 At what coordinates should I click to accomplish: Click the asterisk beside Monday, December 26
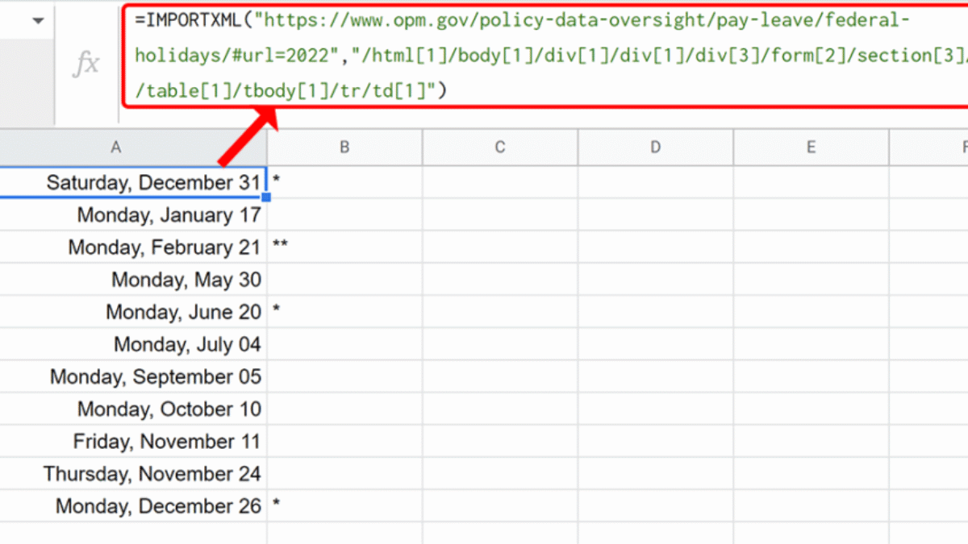(x=277, y=506)
